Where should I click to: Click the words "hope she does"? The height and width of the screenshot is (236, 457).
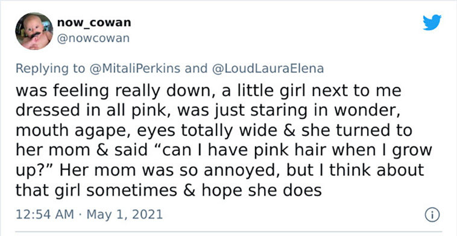tap(262, 191)
